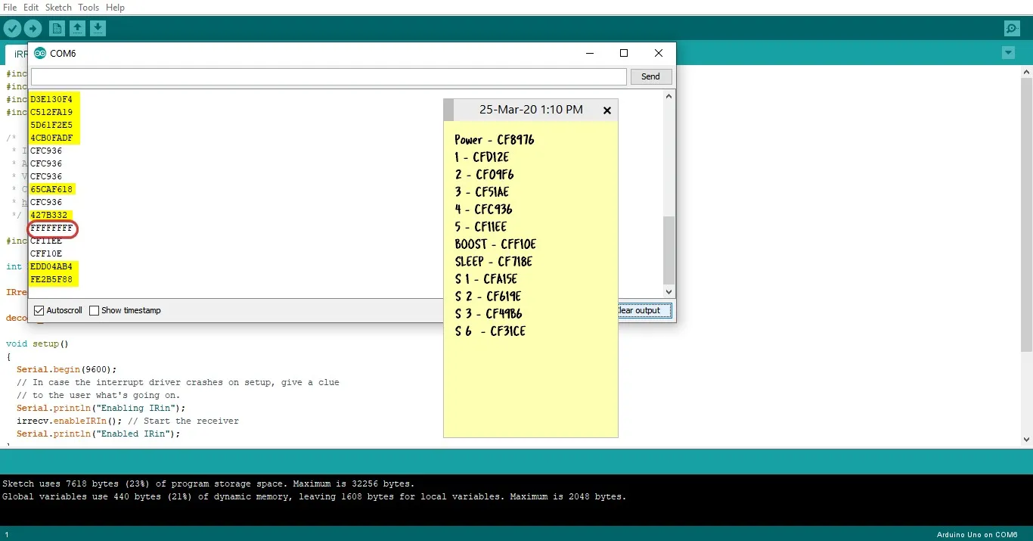Screen dimensions: 1033x541
Task: Disable the Autoscroll checkbox
Action: (x=39, y=311)
